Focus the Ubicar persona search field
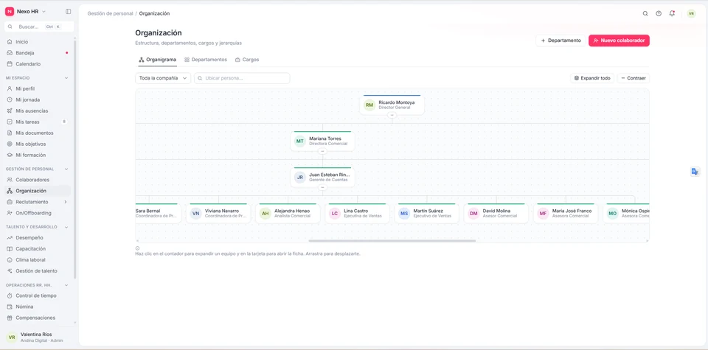Screen dimensions: 708x350 tap(242, 78)
